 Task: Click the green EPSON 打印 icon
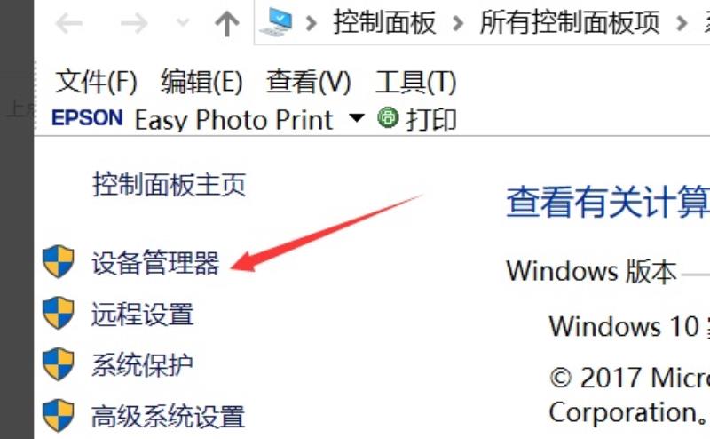[x=388, y=117]
